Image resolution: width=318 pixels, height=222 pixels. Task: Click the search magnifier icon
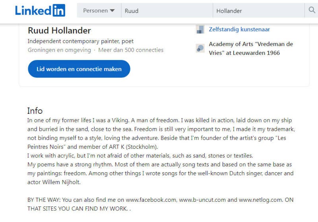312,10
